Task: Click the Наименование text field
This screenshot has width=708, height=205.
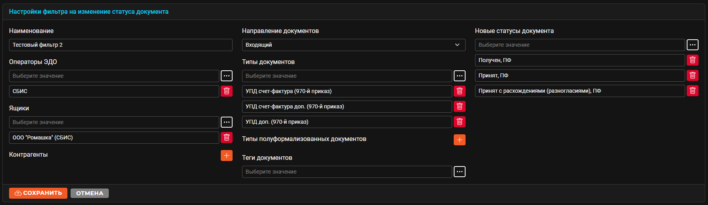Action: pos(121,45)
